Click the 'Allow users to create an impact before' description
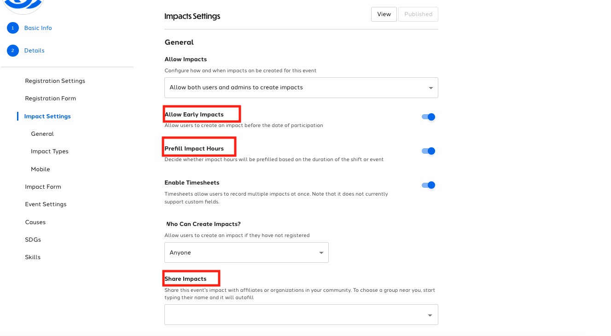This screenshot has width=611, height=336. [244, 126]
